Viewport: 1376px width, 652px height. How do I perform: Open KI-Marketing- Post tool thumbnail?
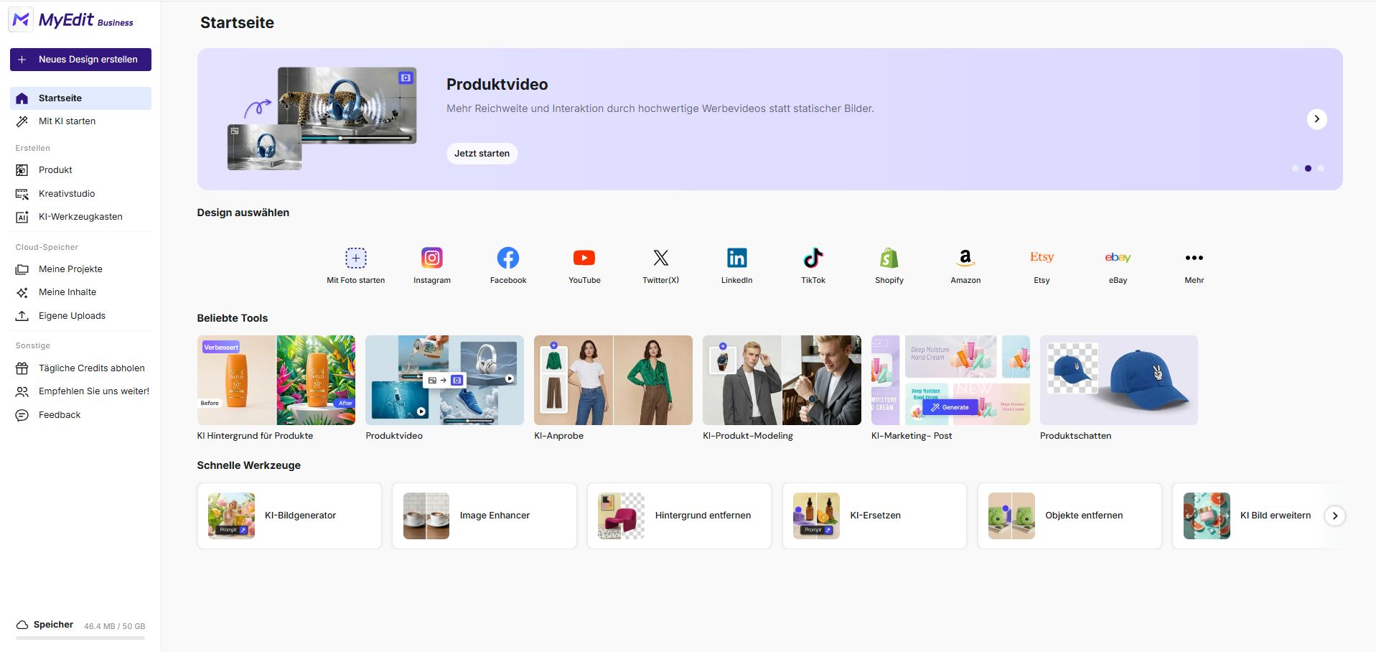pyautogui.click(x=950, y=380)
